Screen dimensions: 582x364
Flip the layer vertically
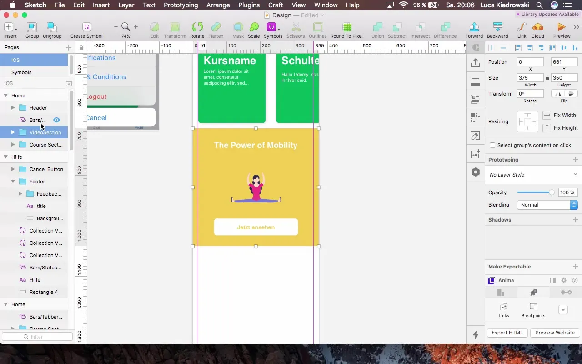click(571, 94)
